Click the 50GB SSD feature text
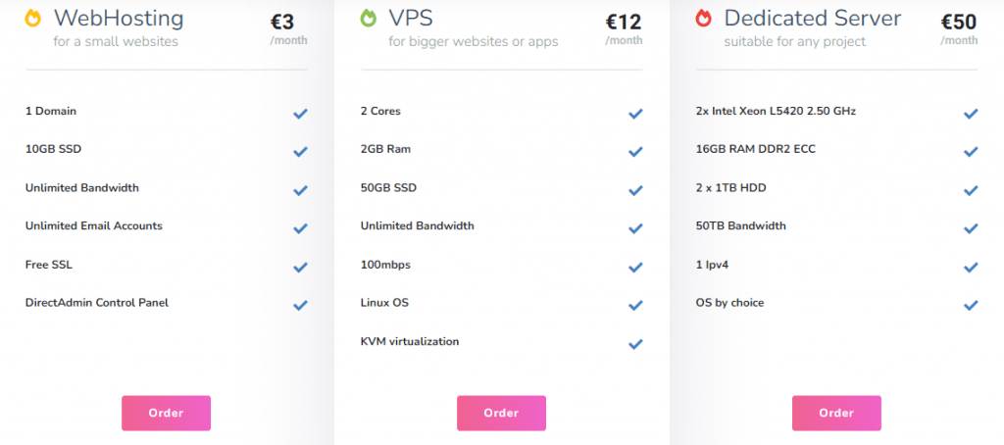The width and height of the screenshot is (1004, 445). point(388,187)
